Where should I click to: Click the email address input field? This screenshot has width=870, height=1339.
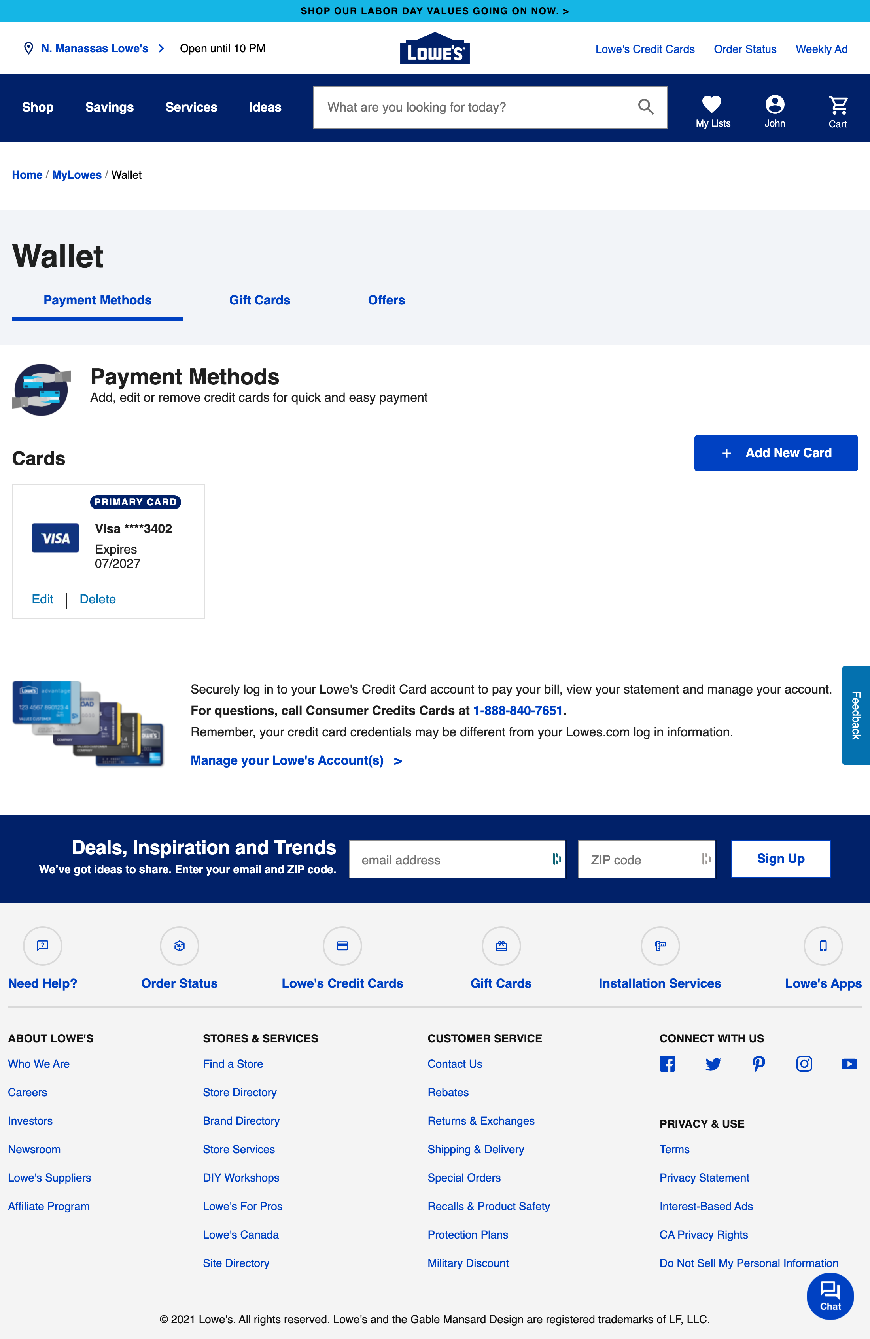click(x=457, y=859)
